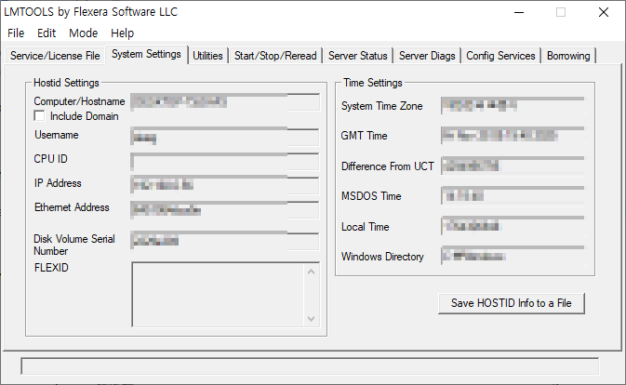The height and width of the screenshot is (385, 626).
Task: Click the Disk Volume Serial Number field
Action: tap(225, 241)
